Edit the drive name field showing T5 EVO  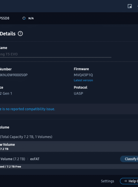click(56, 54)
